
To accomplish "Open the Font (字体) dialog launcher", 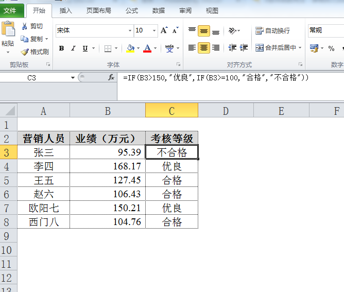I will tap(178, 64).
